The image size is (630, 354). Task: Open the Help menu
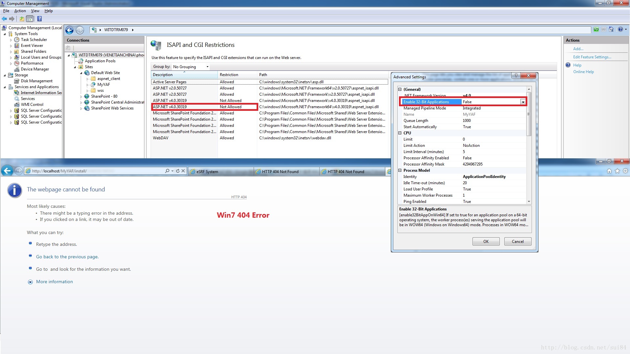(49, 11)
